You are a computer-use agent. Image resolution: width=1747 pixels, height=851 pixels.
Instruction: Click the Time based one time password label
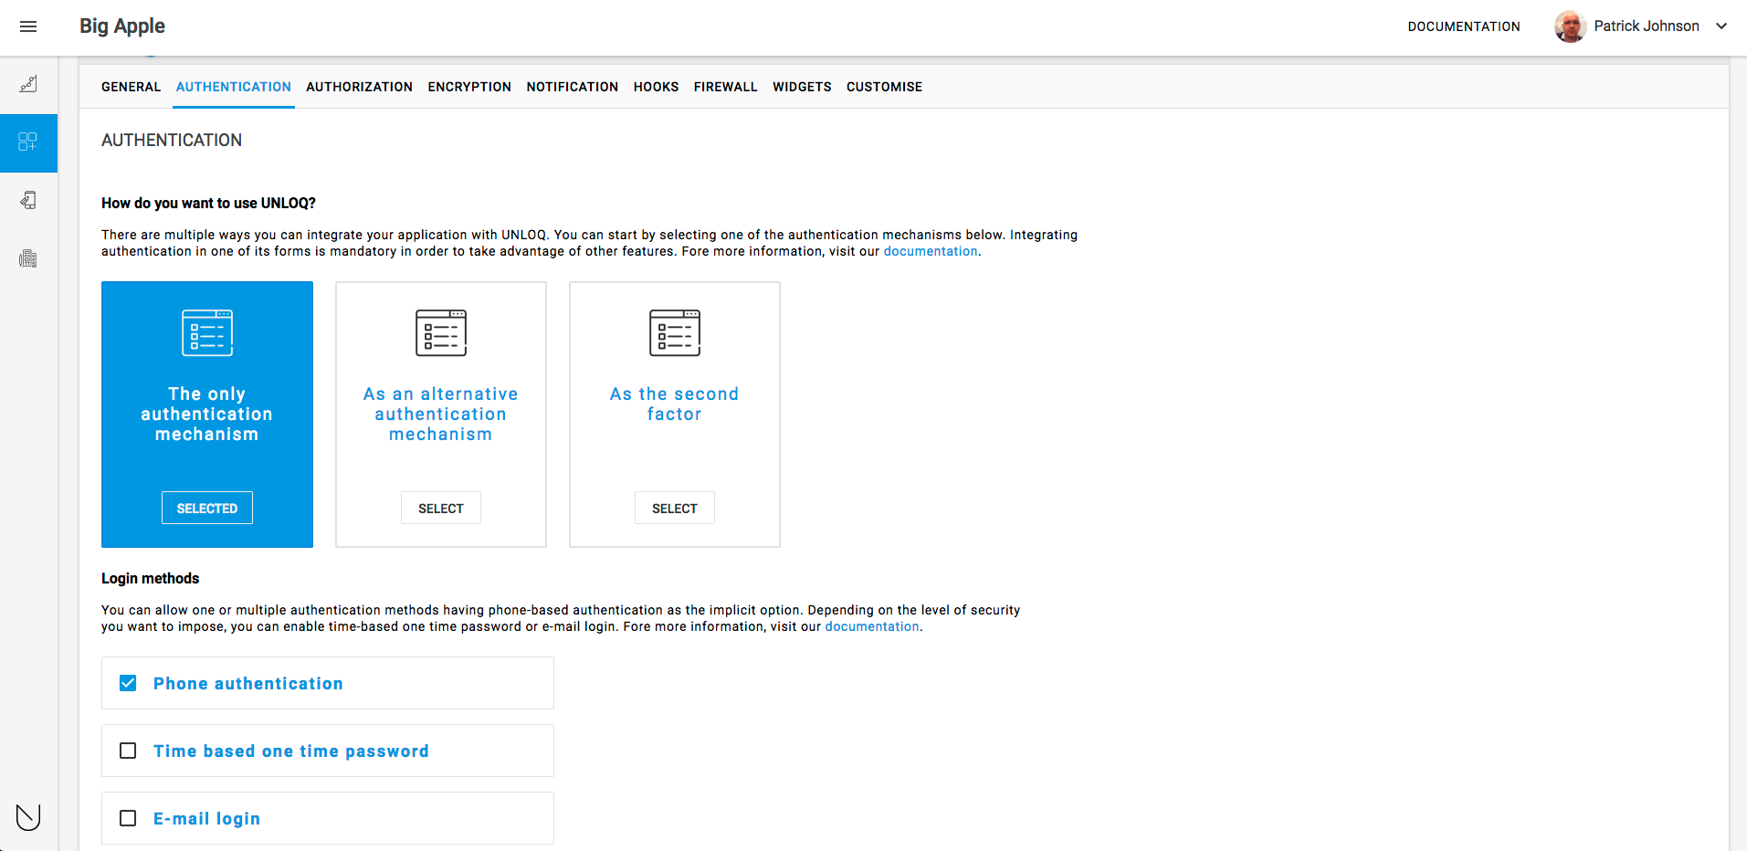coord(291,751)
